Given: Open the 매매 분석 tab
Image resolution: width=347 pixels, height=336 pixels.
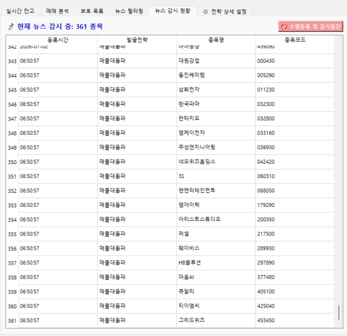Looking at the screenshot, I should (x=57, y=11).
